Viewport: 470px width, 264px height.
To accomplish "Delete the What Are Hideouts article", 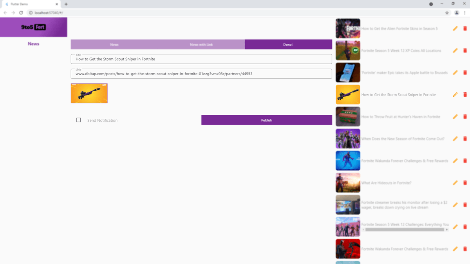I will (x=465, y=183).
